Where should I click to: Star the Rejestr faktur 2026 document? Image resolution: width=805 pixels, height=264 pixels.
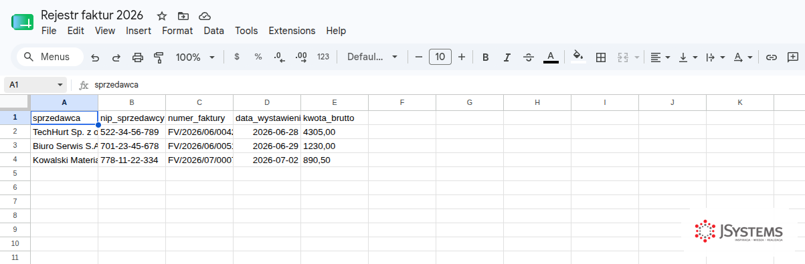click(162, 15)
